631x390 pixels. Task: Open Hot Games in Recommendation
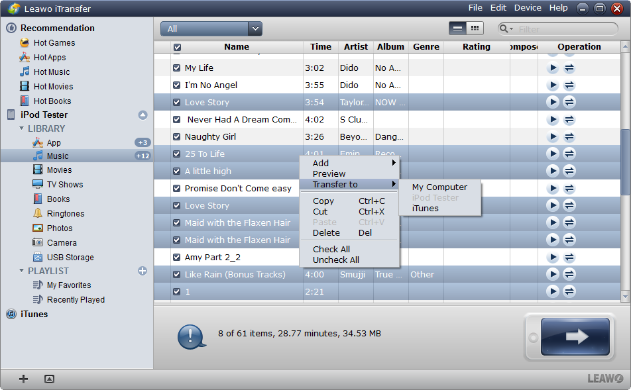(x=54, y=42)
